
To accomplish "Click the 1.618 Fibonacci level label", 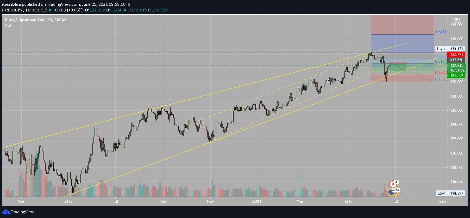I will 441,32.
